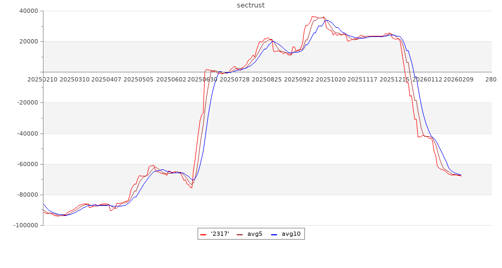Click the 20250210 date label
The image size is (502, 268).
point(42,79)
